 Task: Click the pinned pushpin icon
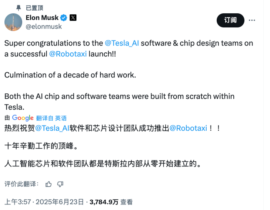click(19, 8)
